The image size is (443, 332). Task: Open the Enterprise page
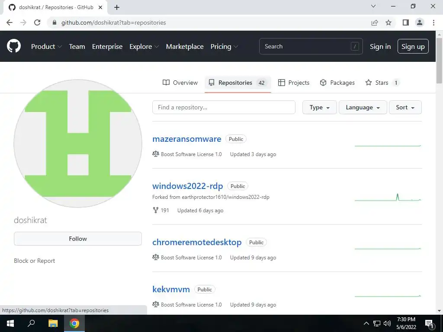pos(107,46)
